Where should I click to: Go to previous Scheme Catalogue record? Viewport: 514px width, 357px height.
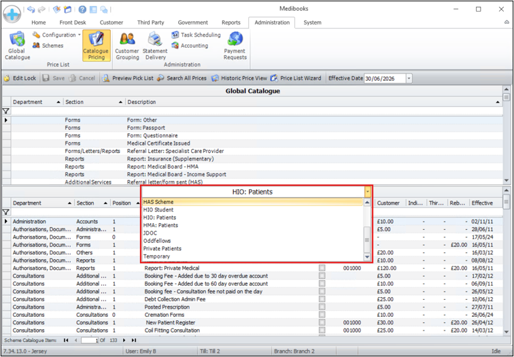pos(75,340)
